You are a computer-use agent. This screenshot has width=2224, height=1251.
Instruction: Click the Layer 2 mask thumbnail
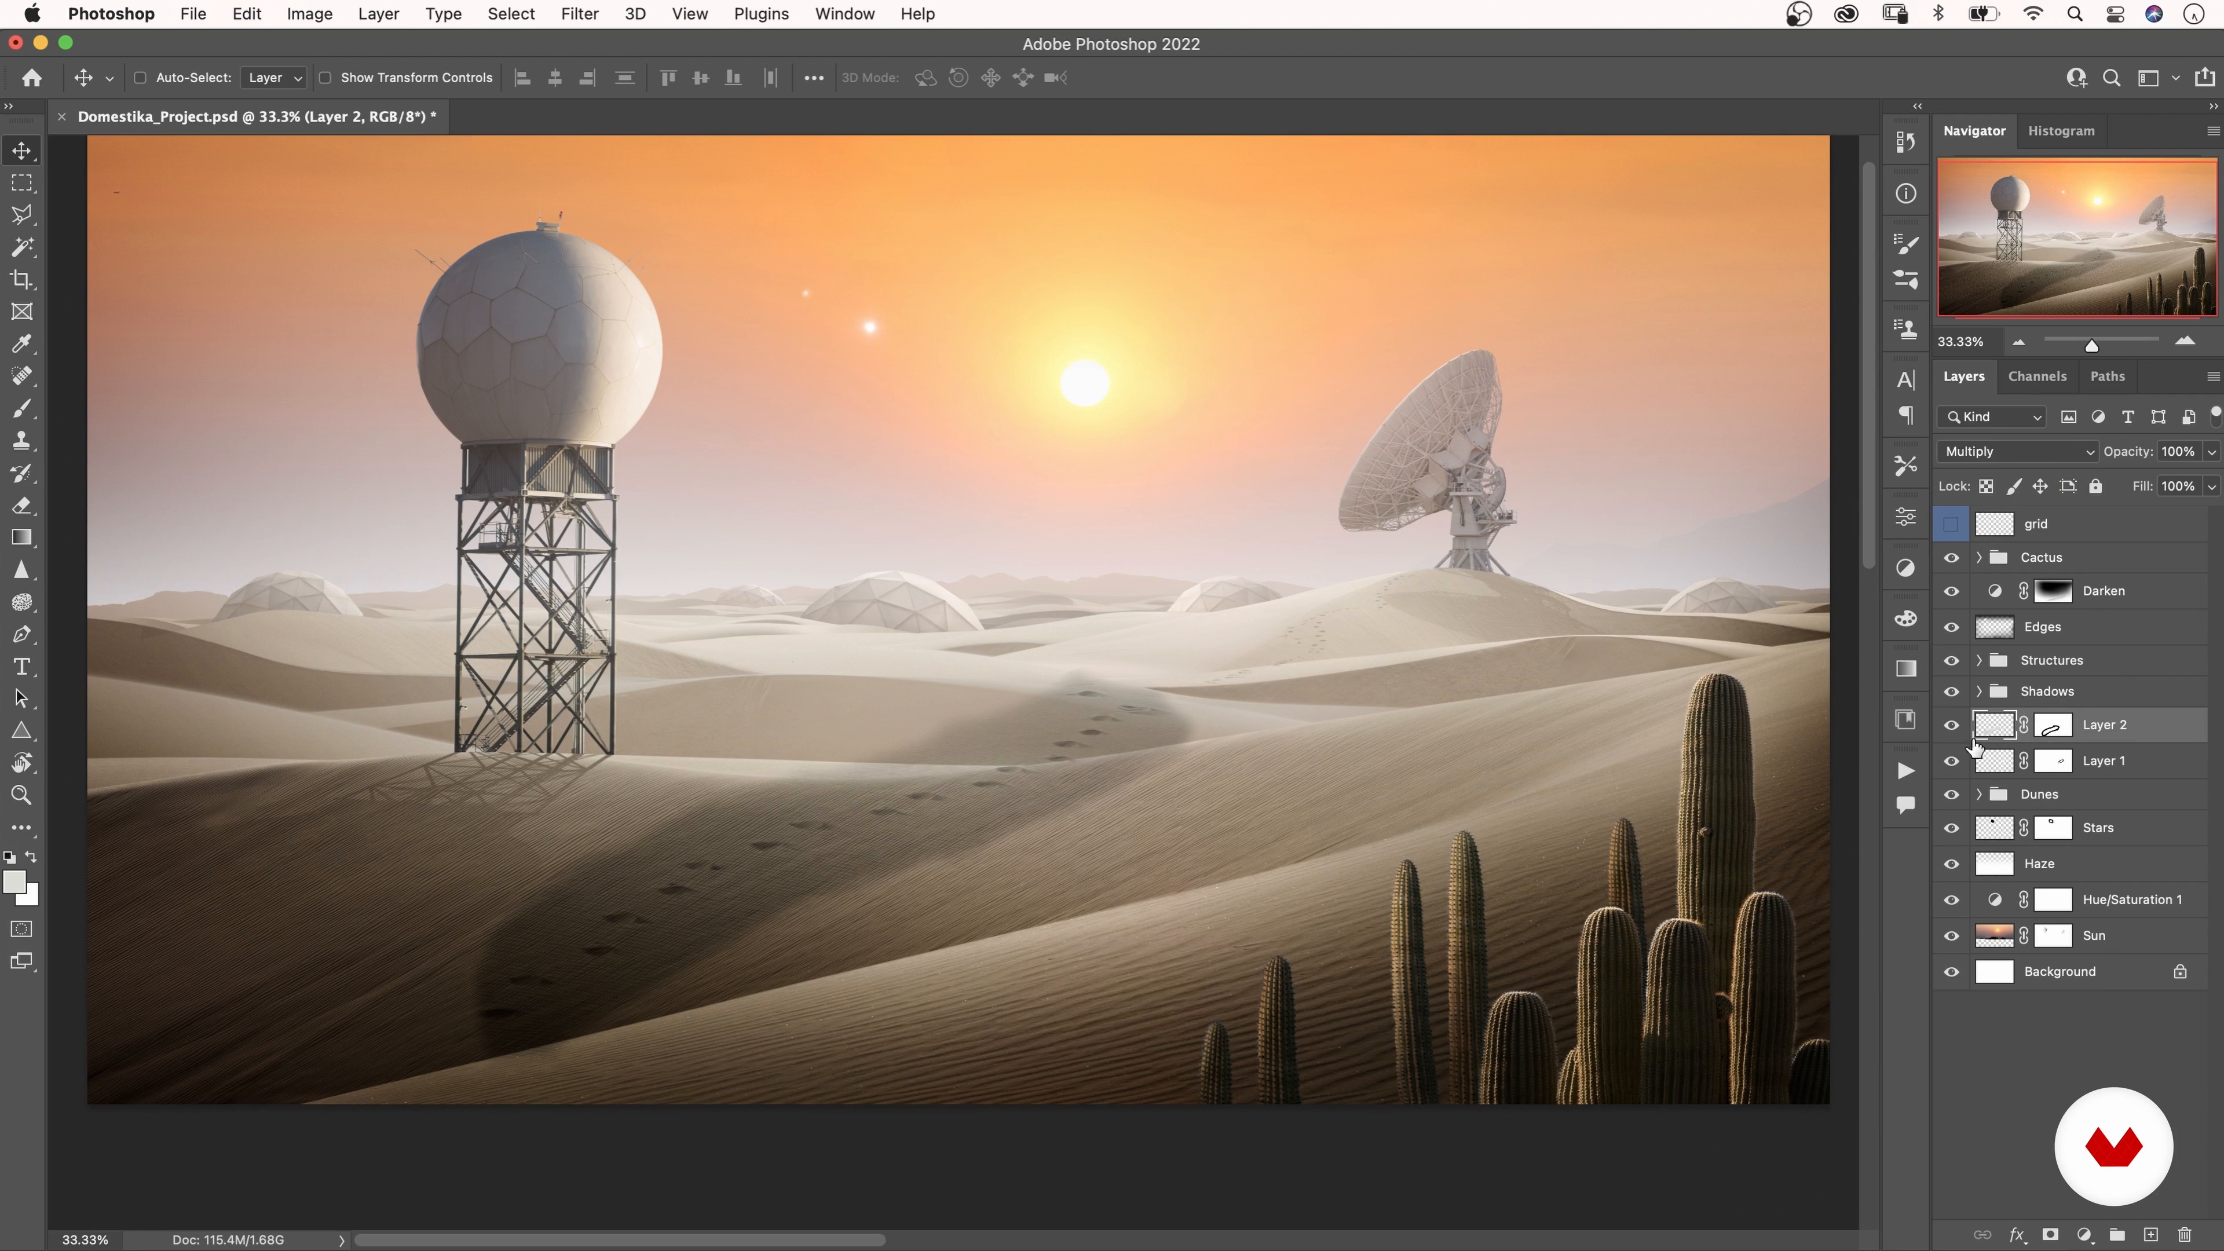(2053, 725)
